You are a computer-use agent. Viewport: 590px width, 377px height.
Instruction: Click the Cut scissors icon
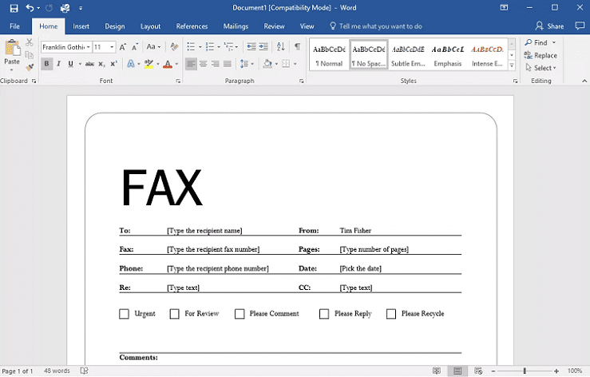[x=30, y=42]
